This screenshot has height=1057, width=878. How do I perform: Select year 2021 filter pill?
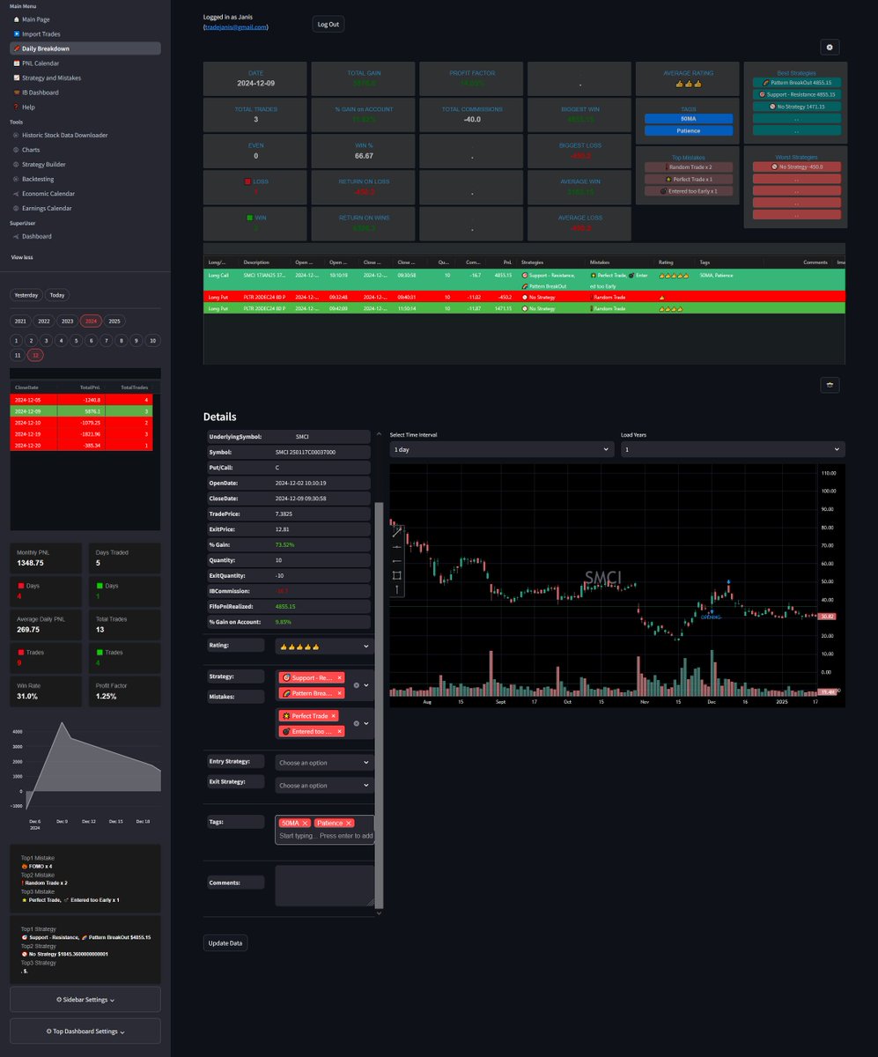click(x=20, y=322)
